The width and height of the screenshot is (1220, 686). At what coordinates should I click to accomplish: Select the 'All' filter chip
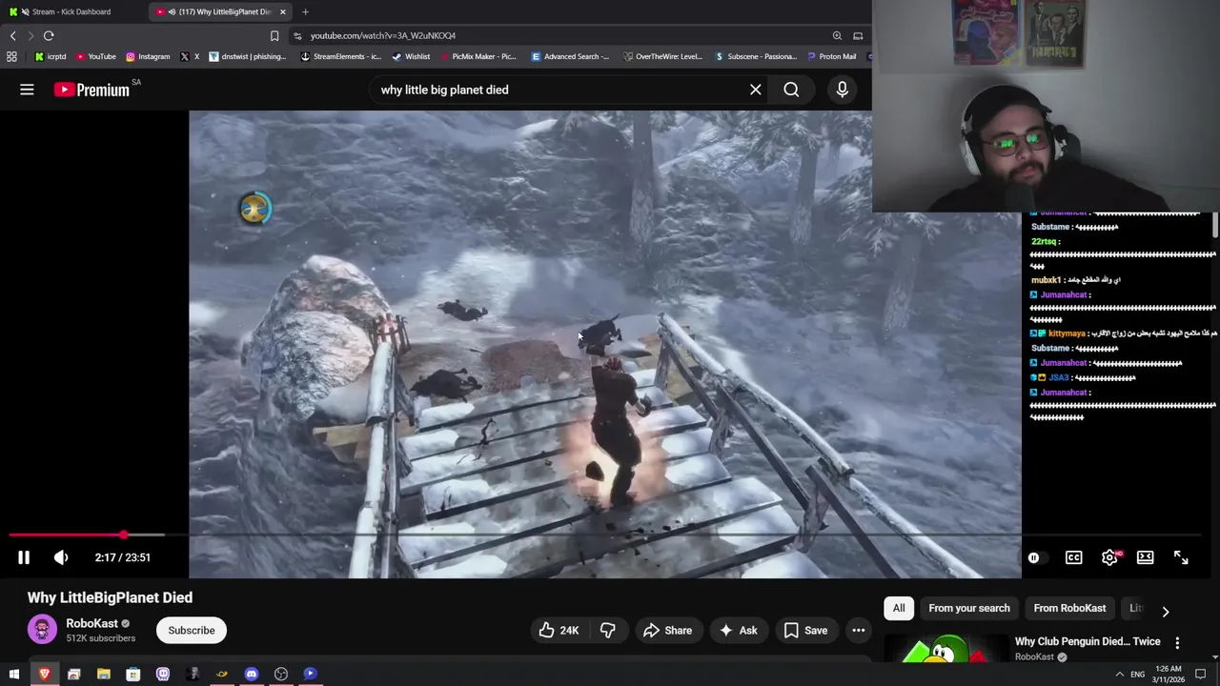click(x=899, y=608)
